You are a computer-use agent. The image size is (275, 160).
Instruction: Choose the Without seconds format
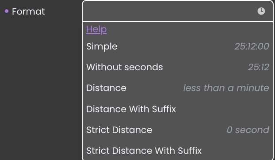[x=178, y=67]
